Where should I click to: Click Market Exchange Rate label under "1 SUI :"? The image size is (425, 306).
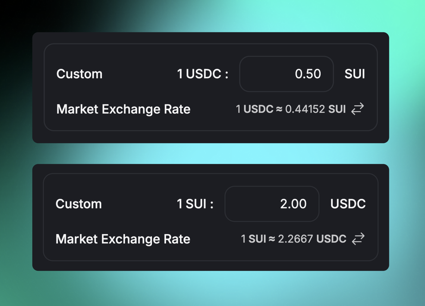[123, 239]
